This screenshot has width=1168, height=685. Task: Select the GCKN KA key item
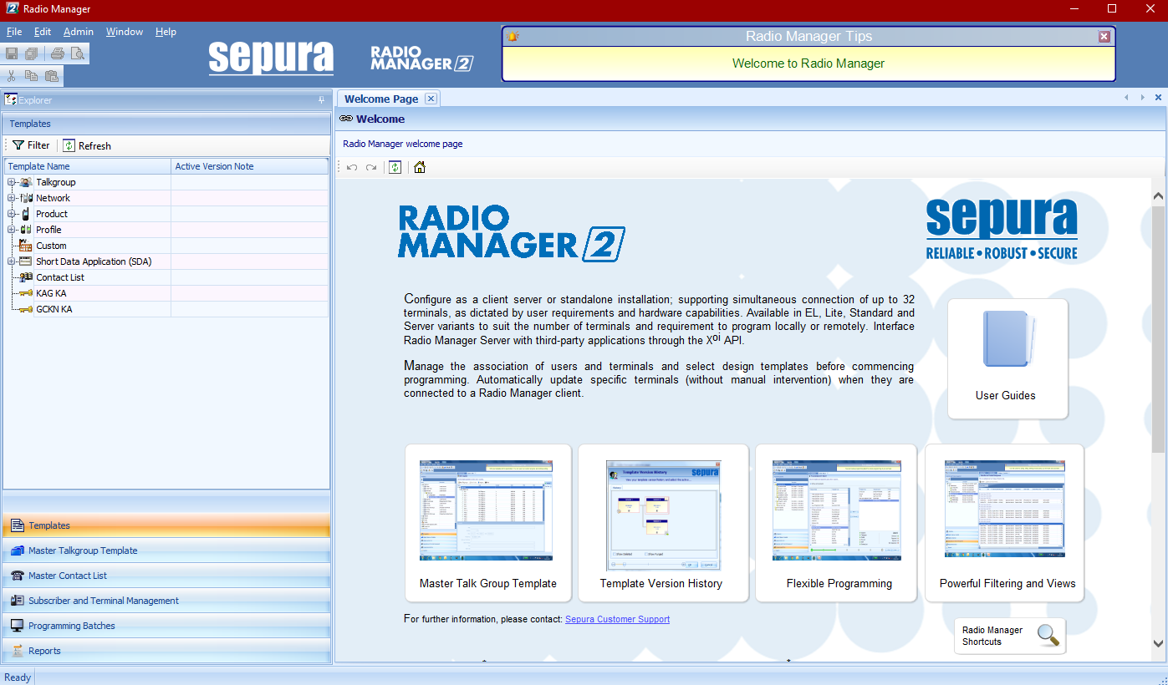coord(54,309)
